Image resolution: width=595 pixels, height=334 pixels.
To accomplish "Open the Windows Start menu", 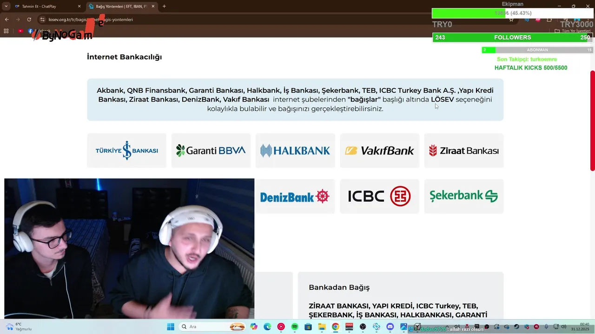I will 171,327.
